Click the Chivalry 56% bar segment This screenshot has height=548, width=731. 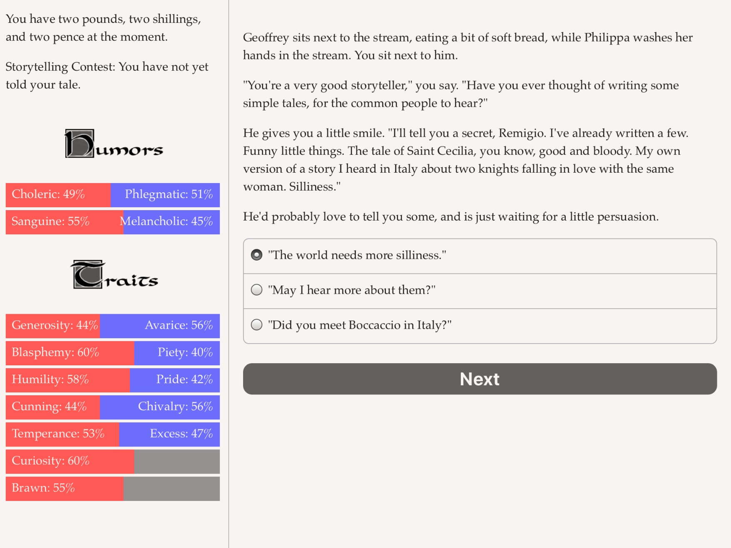(160, 407)
